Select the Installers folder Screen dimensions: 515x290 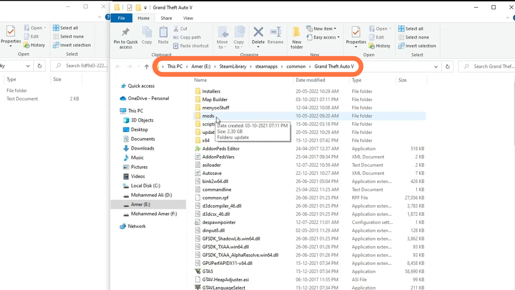(x=211, y=91)
